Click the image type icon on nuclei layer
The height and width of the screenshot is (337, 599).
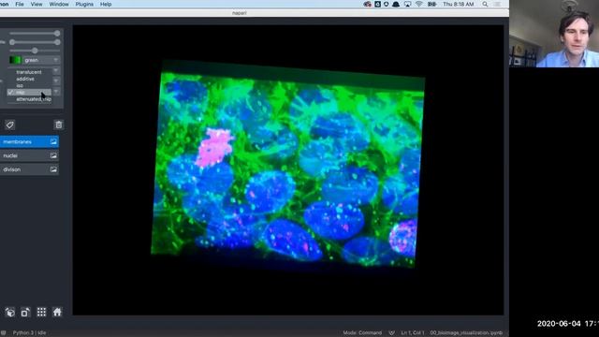point(53,155)
